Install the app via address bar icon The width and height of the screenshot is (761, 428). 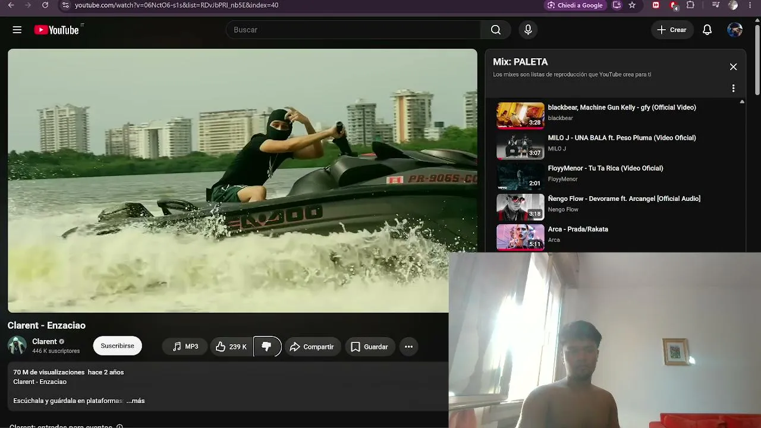(x=617, y=5)
